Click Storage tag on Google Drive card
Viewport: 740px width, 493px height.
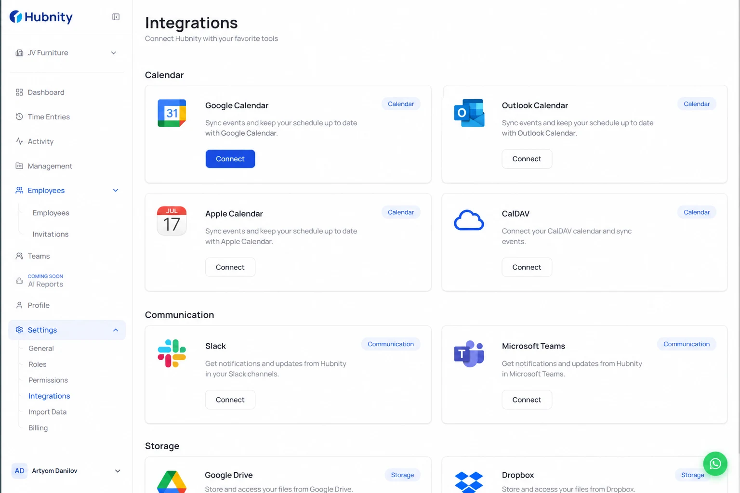pyautogui.click(x=402, y=475)
